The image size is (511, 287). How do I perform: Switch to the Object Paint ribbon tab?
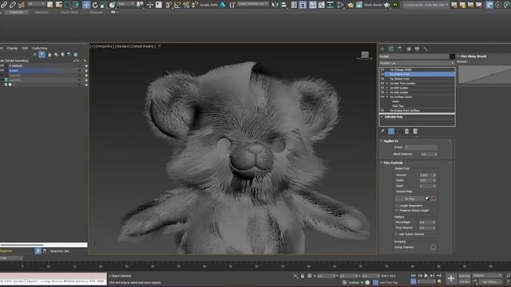[x=69, y=13]
